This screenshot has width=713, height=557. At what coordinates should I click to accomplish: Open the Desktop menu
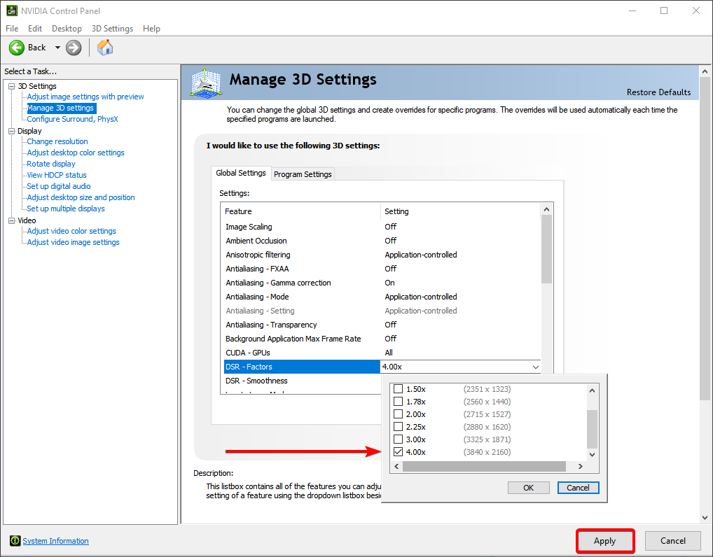point(67,29)
